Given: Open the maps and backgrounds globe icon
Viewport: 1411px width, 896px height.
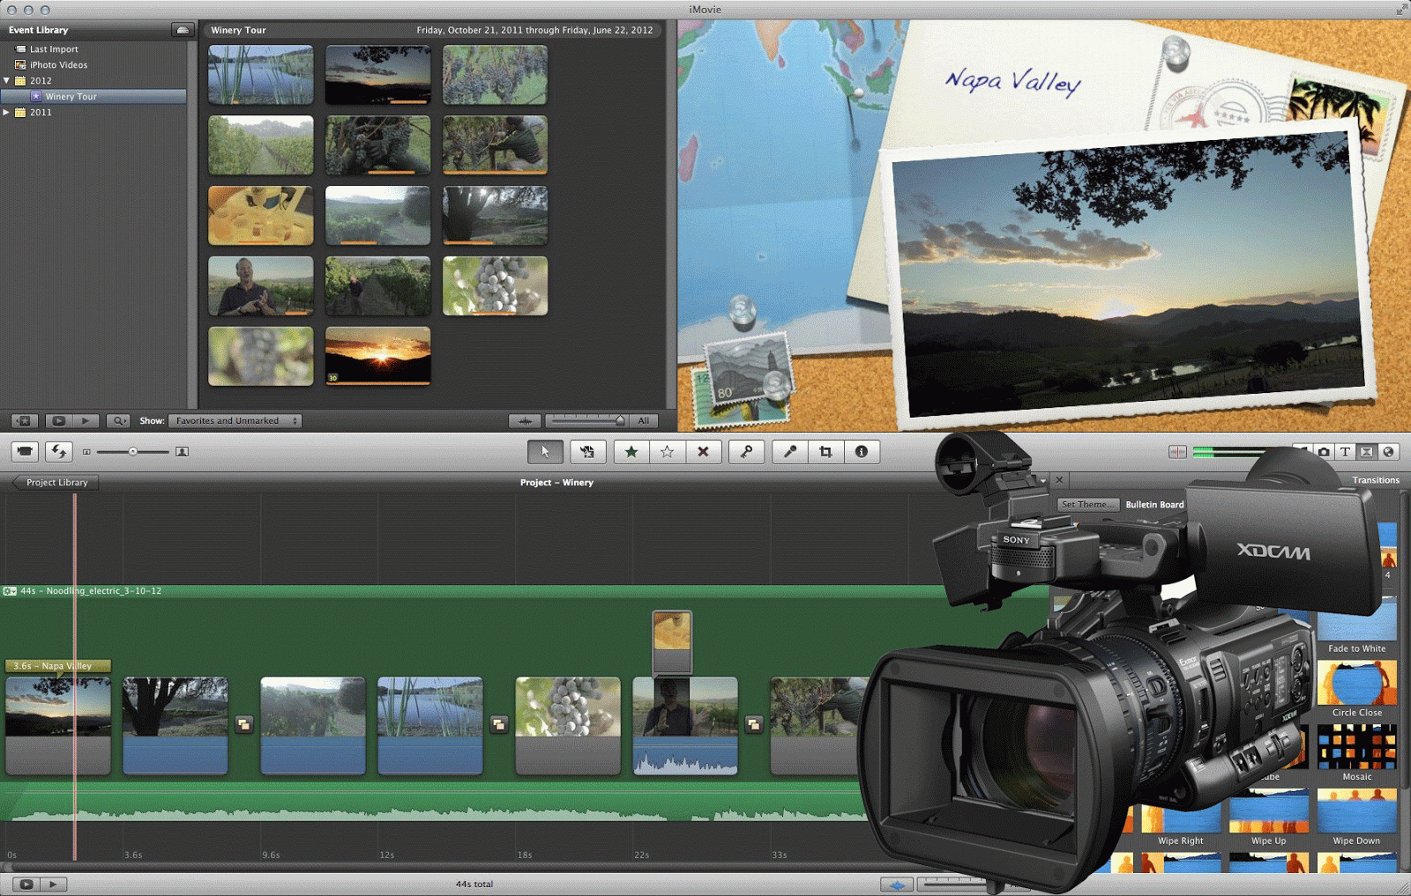Looking at the screenshot, I should point(1388,451).
